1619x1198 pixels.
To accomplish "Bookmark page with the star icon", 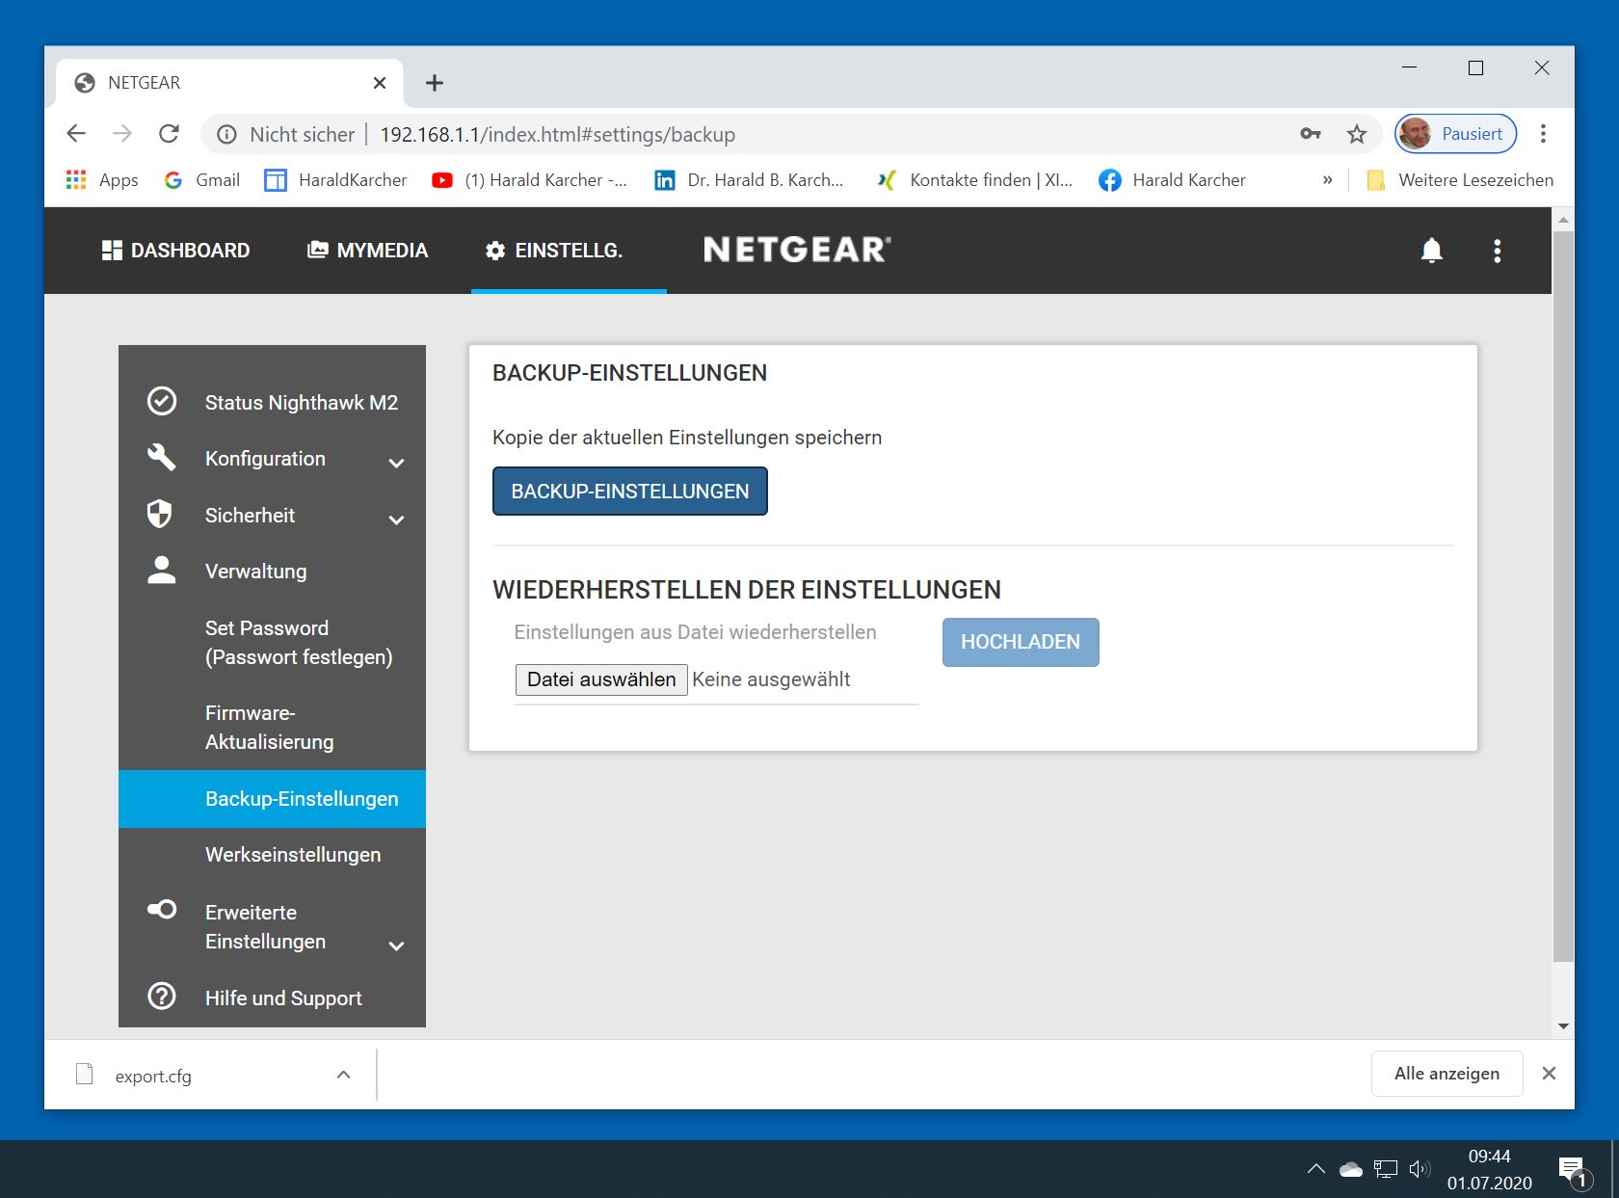I will pyautogui.click(x=1357, y=134).
